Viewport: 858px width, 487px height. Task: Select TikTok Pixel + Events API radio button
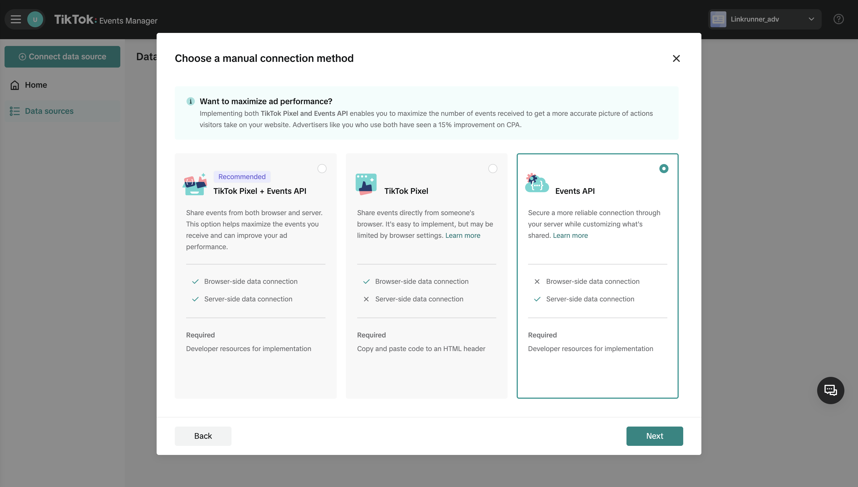[322, 169]
